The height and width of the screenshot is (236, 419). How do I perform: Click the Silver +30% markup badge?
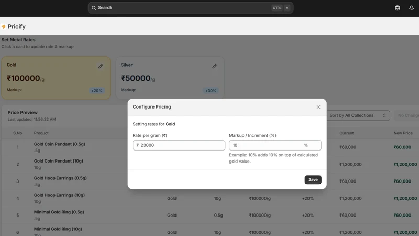[211, 91]
